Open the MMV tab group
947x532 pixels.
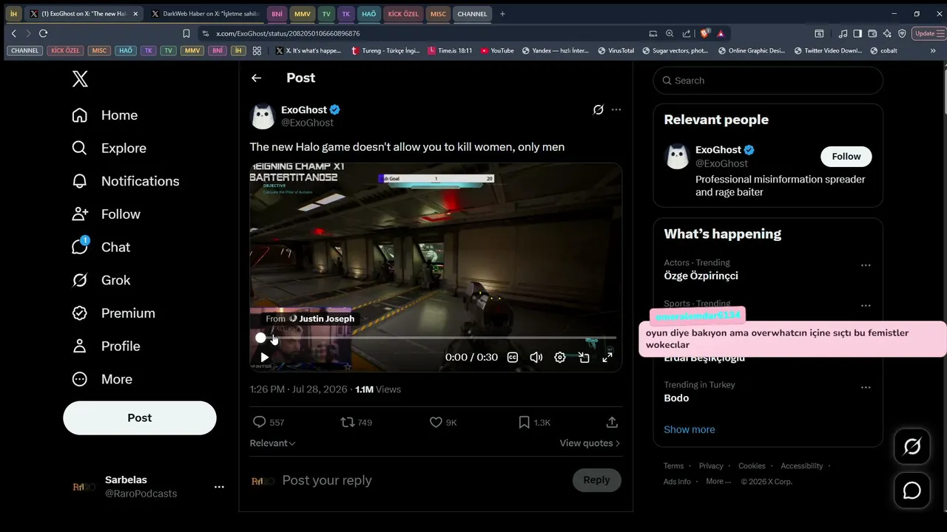coord(303,14)
